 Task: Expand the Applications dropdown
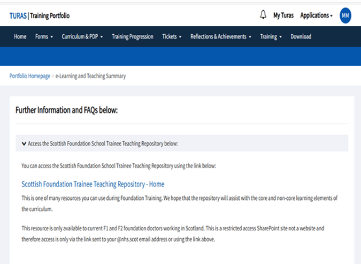click(x=316, y=15)
